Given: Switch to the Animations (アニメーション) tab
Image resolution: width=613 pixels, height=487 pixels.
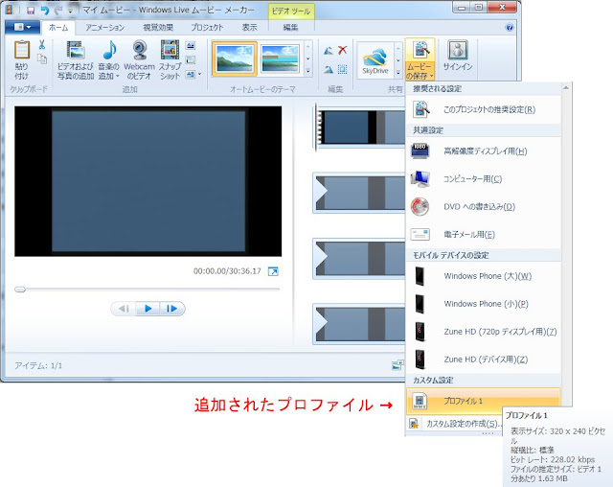Looking at the screenshot, I should [x=104, y=28].
